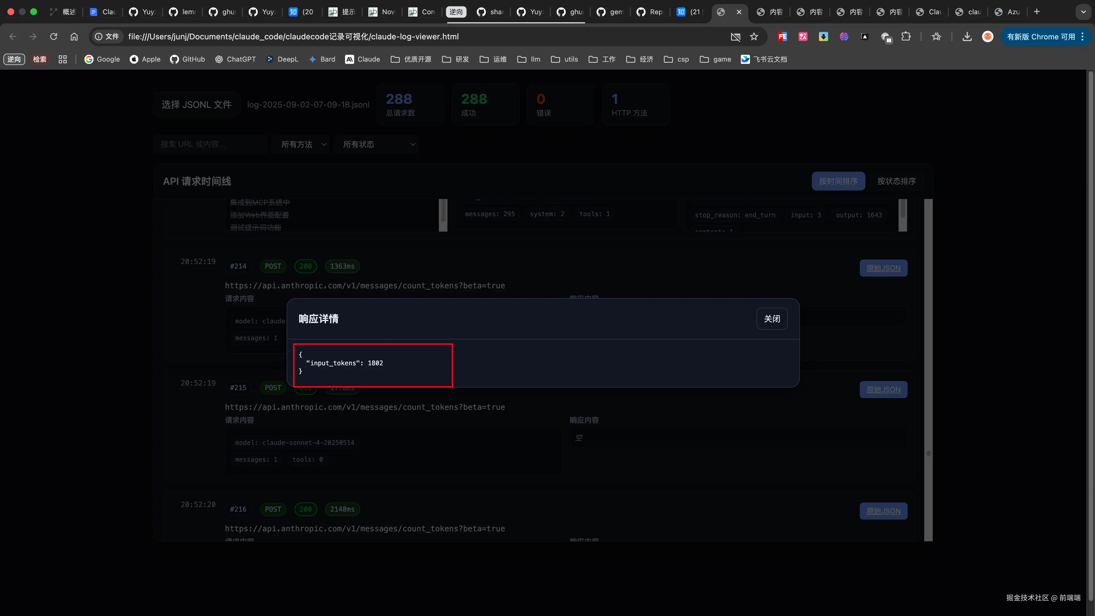Click the pink translate extension icon
Screen dimensions: 1095x616
click(x=802, y=37)
